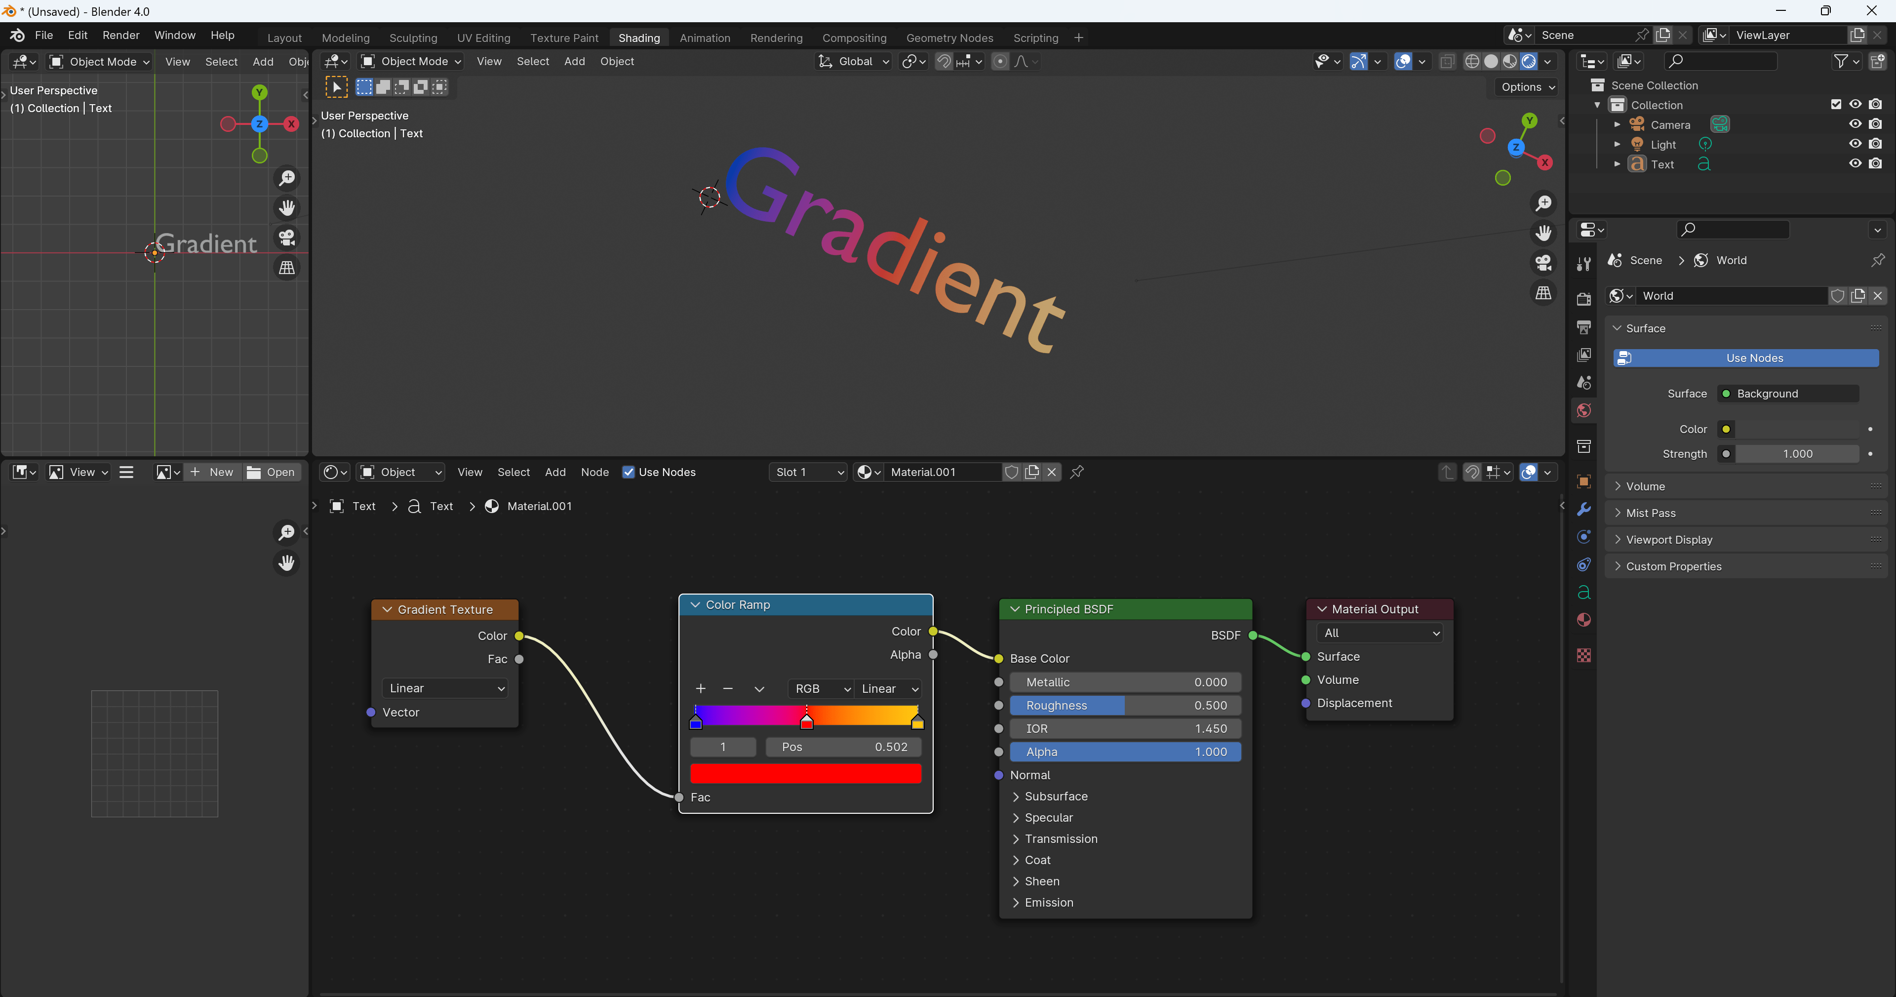Open the Material properties tab icon
This screenshot has height=997, width=1896.
pos(1584,620)
